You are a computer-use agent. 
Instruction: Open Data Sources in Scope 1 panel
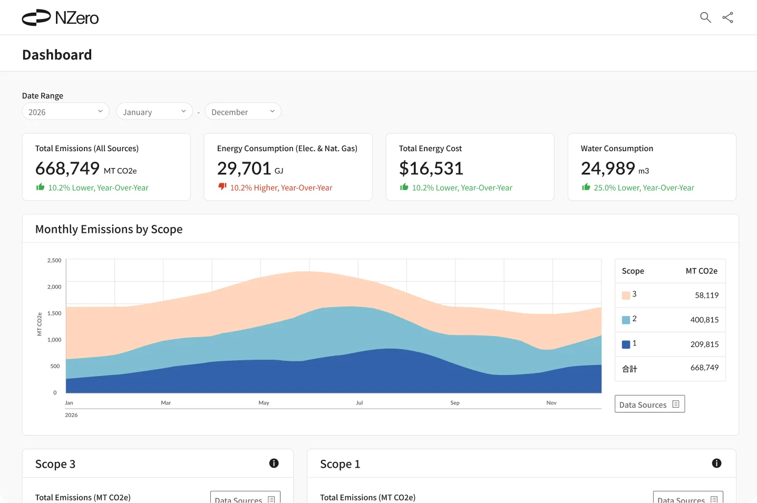(687, 498)
